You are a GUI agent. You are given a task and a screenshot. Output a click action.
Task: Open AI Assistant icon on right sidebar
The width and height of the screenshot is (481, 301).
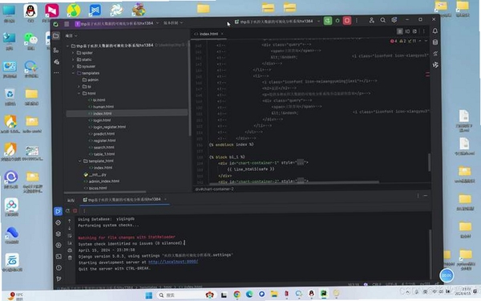tap(435, 65)
